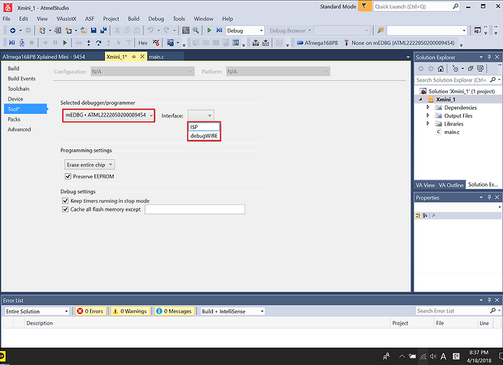Click the Step Into icon

pos(89,43)
